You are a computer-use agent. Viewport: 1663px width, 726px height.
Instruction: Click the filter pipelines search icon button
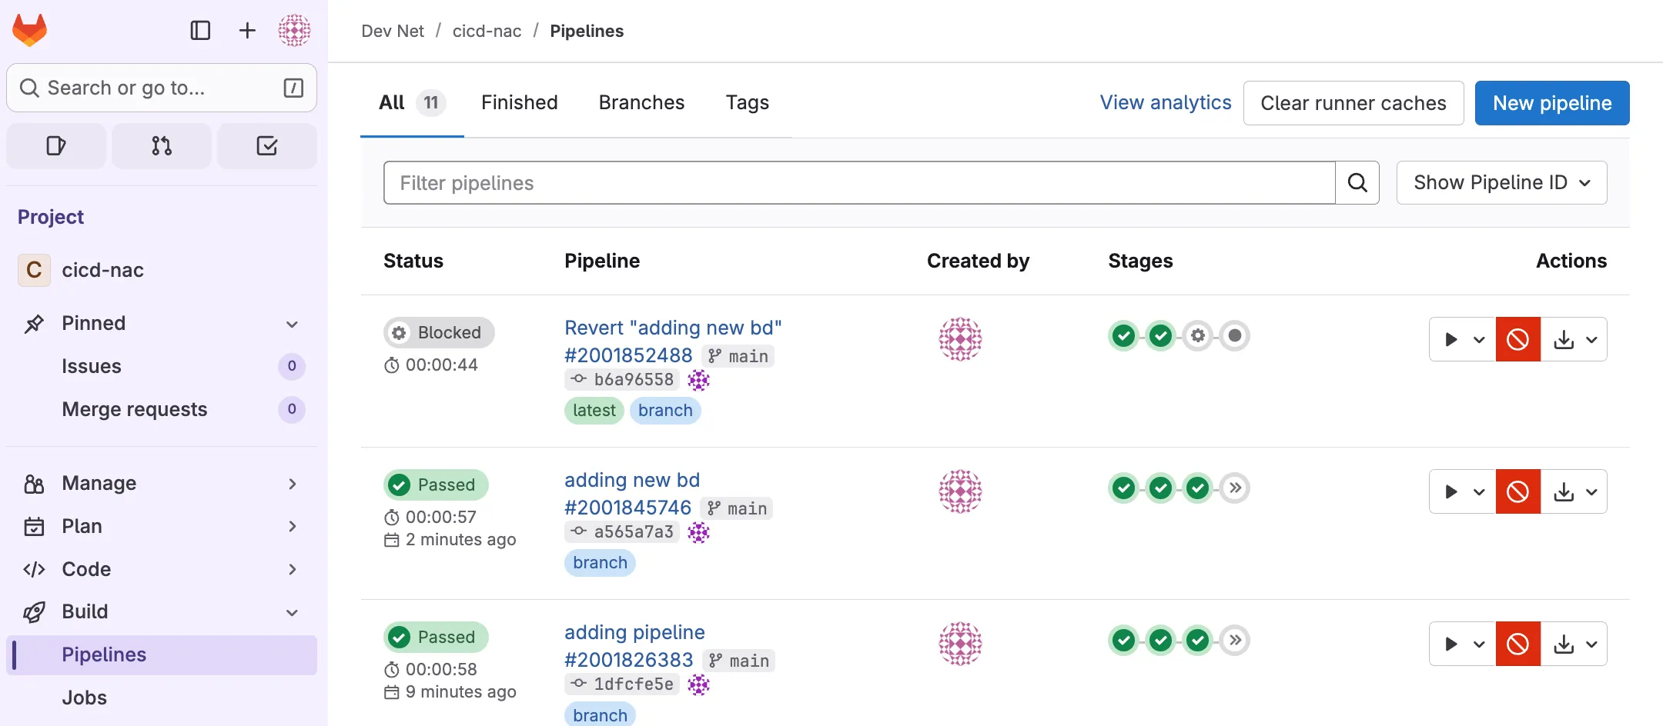point(1357,183)
